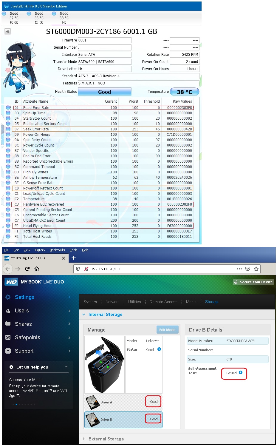
Task: Click the info icon beside Status Good
Action: 159,349
